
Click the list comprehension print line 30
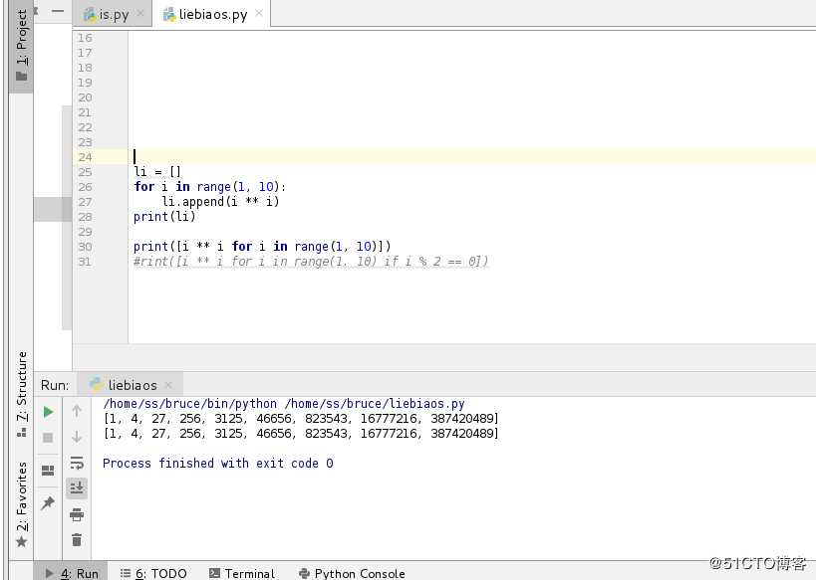pyautogui.click(x=262, y=247)
